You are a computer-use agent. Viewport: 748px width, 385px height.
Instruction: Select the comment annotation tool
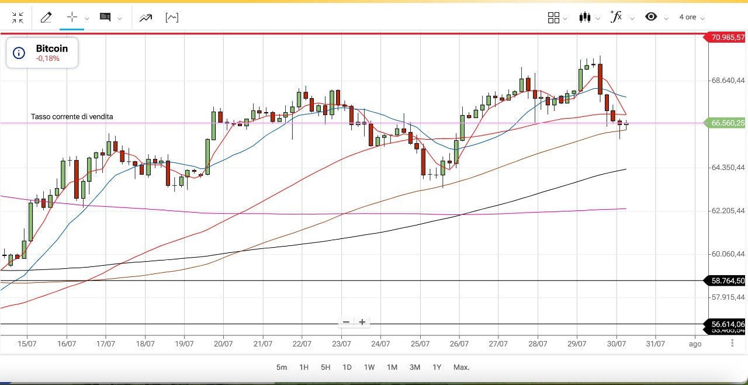(105, 18)
